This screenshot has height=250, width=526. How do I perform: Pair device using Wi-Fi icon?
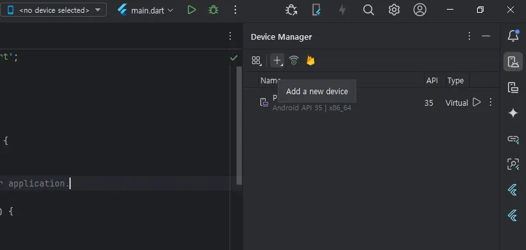(x=294, y=60)
